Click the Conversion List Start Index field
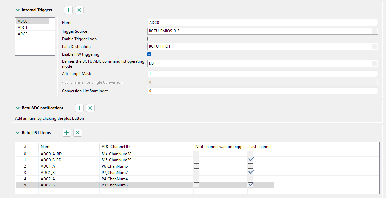Screen dimensions: 386x198 tap(262, 91)
